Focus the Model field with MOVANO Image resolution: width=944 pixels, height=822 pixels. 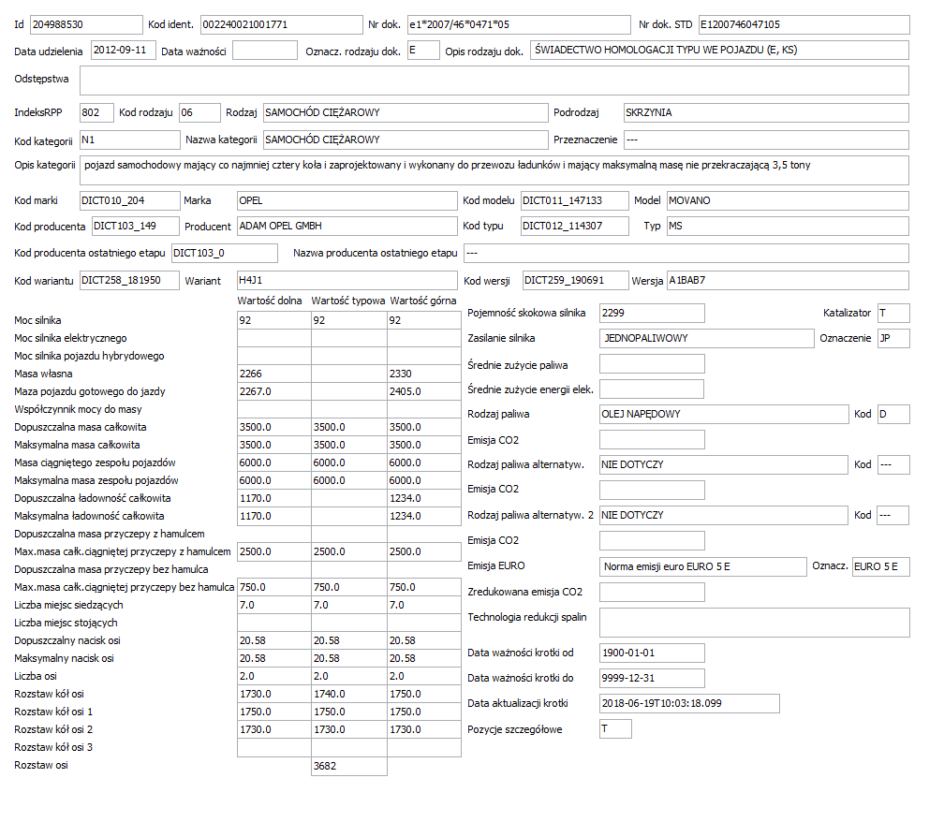tap(789, 200)
